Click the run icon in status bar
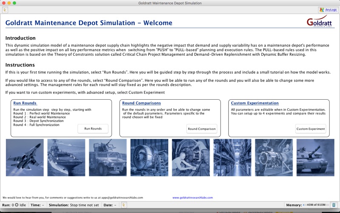340x213 pixels. (x=124, y=205)
